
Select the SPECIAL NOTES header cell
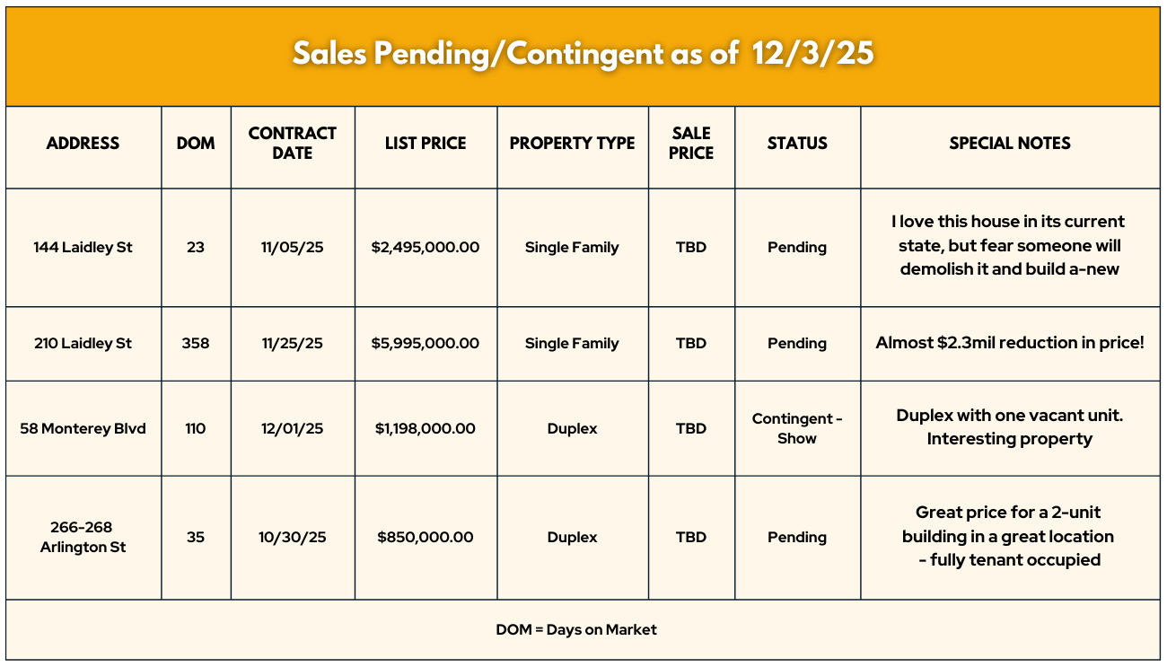coord(1010,144)
